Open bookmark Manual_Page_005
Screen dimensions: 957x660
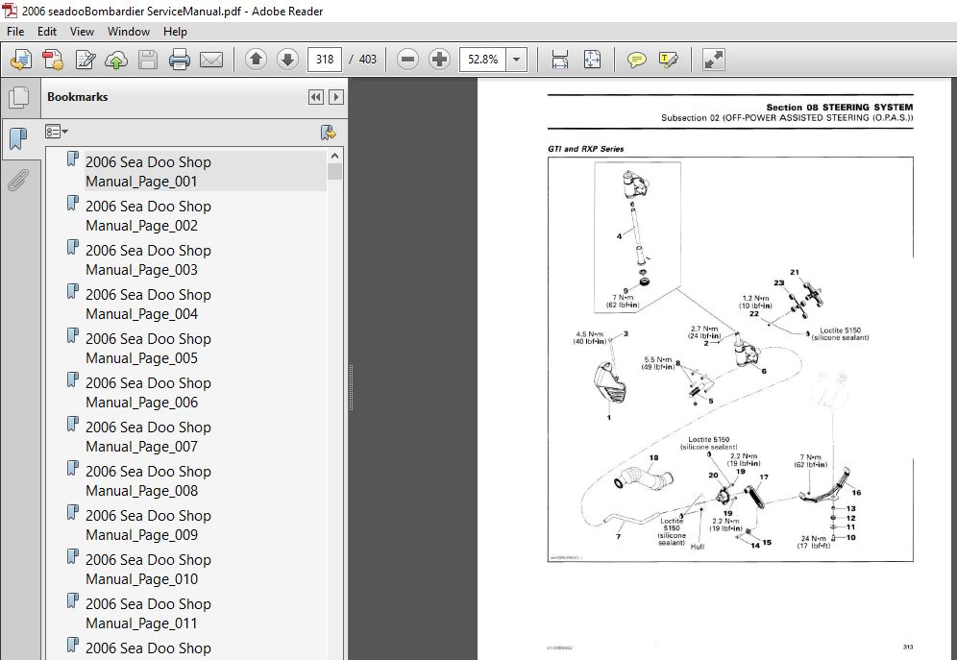(x=148, y=349)
